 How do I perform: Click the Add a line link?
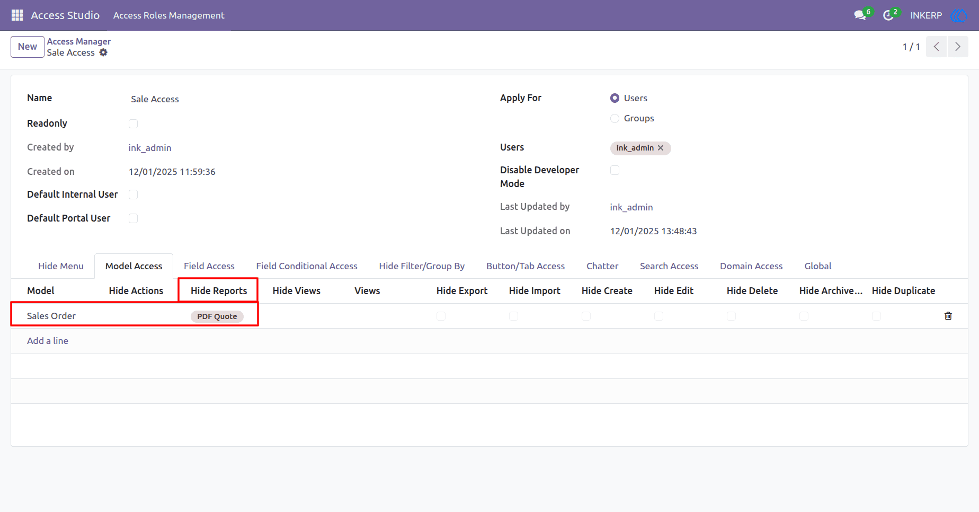tap(48, 341)
